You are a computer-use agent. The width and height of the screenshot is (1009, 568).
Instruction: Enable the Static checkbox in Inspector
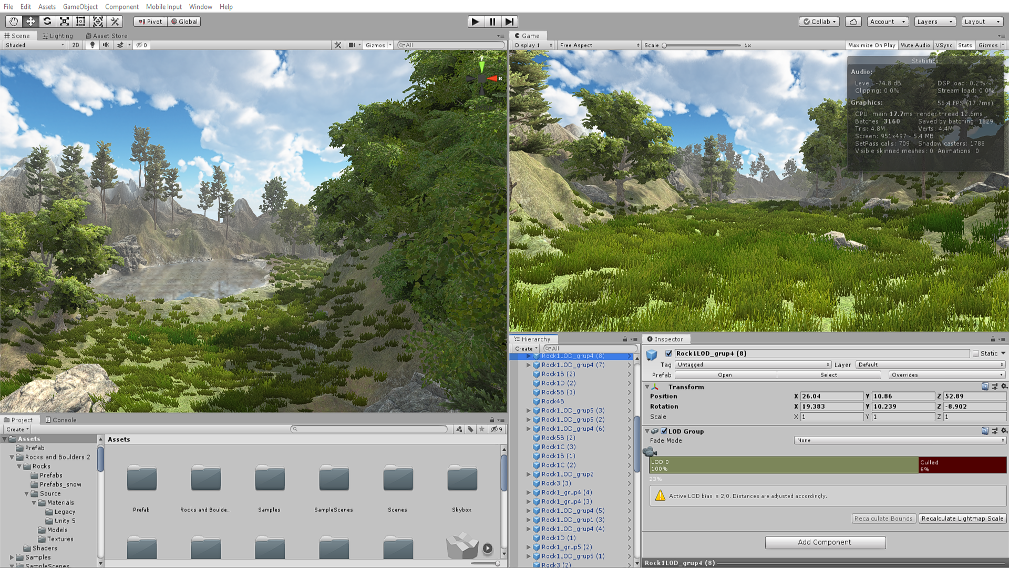976,354
